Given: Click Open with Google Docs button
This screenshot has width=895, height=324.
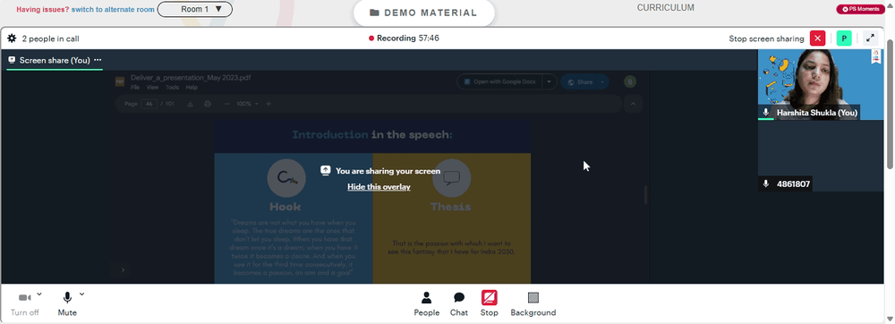Looking at the screenshot, I should pyautogui.click(x=500, y=81).
